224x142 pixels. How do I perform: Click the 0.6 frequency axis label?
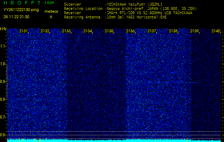tap(3, 135)
